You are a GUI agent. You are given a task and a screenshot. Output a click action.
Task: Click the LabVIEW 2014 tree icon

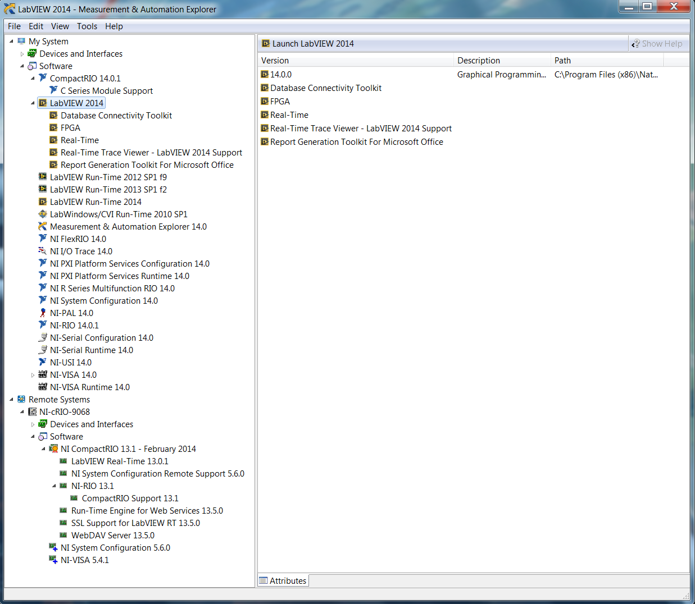pyautogui.click(x=43, y=103)
